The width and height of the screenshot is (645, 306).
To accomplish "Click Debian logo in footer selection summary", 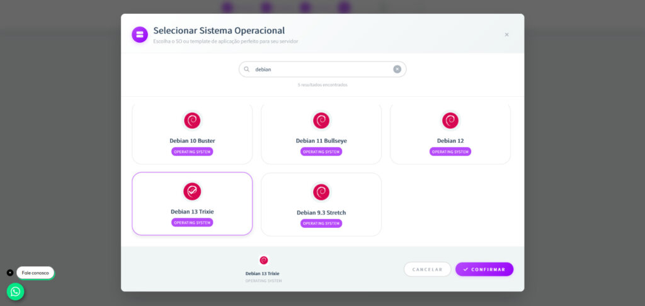I will (x=263, y=260).
